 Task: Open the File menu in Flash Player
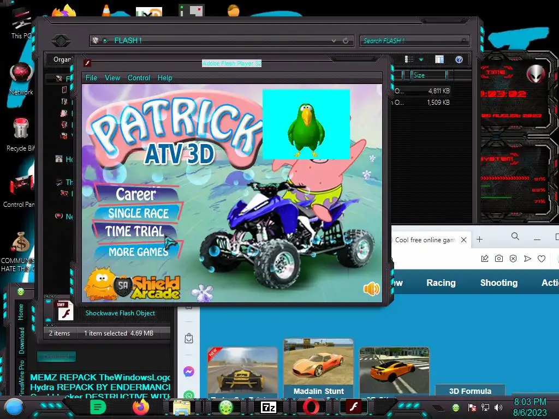(x=91, y=77)
